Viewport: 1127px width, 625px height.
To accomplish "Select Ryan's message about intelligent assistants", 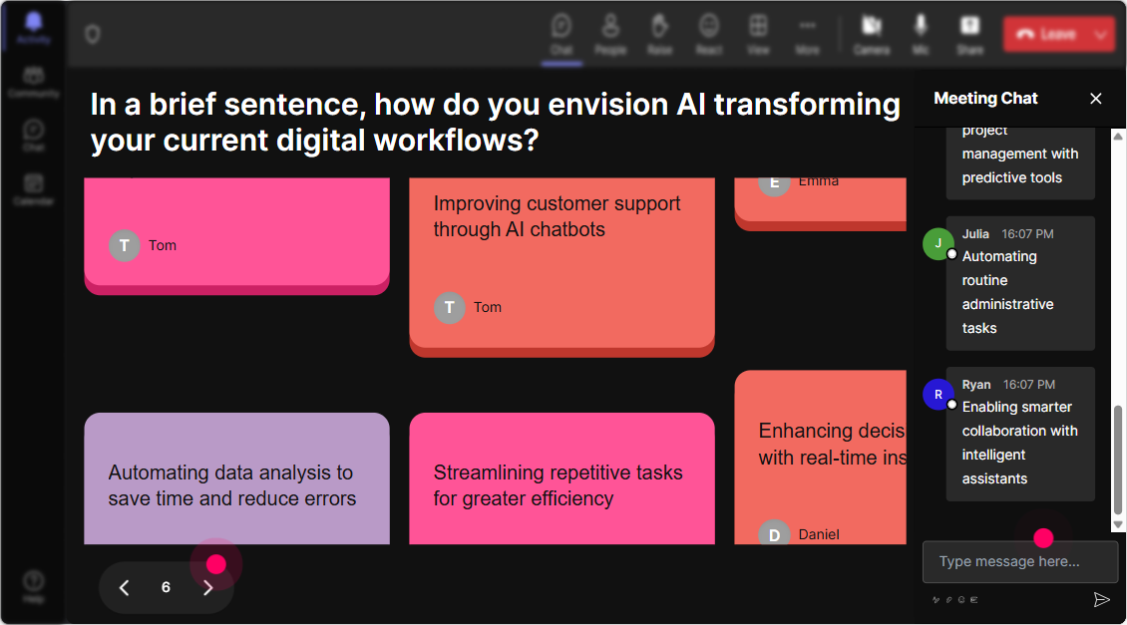I will [1020, 434].
